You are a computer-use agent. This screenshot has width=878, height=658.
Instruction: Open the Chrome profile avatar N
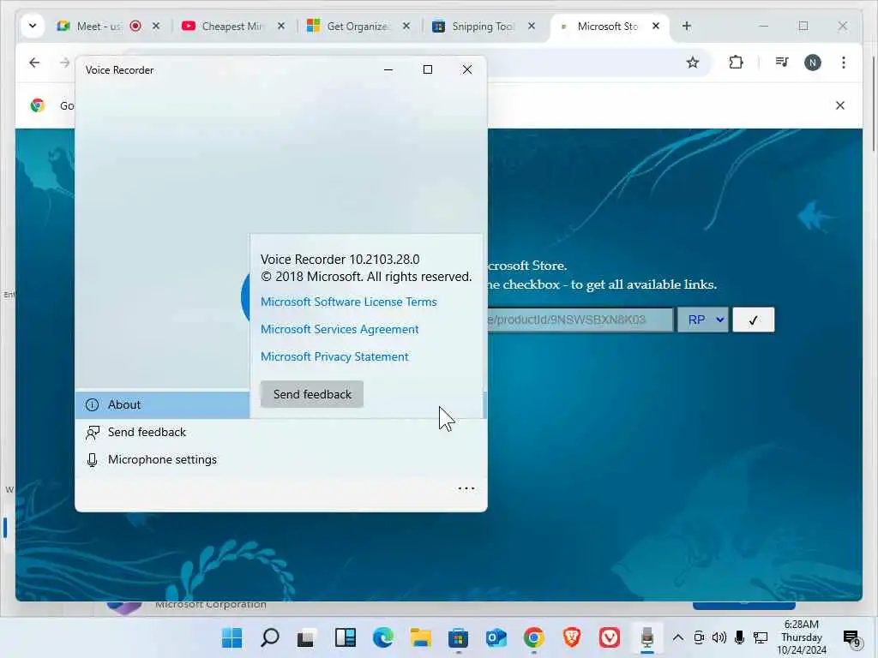tap(813, 63)
